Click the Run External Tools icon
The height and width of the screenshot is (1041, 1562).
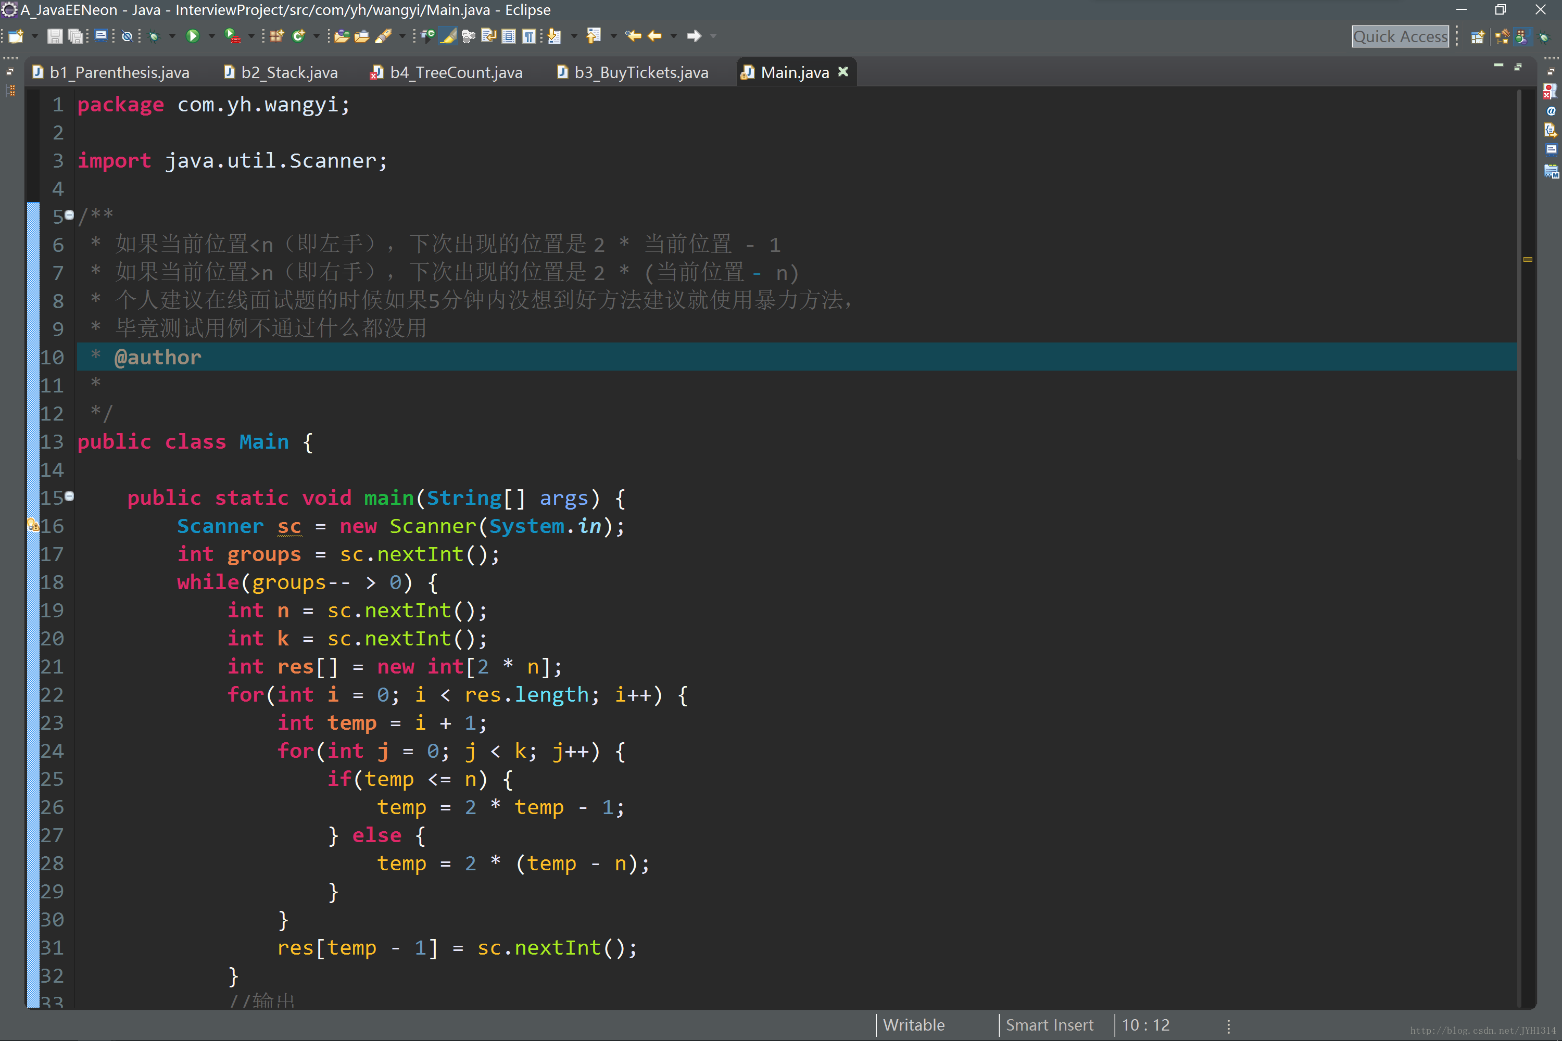click(232, 36)
